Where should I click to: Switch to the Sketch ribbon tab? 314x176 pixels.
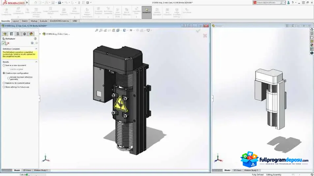(25, 21)
